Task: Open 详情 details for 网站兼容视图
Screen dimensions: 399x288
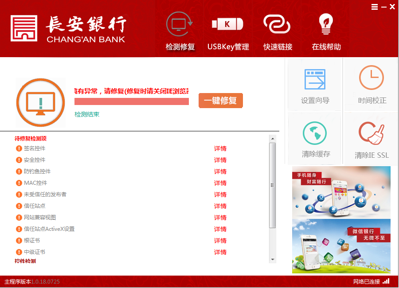Action: tap(220, 218)
